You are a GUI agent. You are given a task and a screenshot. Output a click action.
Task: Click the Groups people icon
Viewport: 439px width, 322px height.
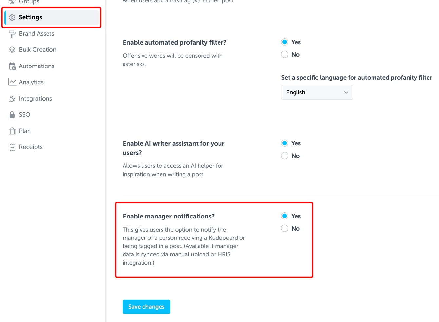[x=12, y=2]
